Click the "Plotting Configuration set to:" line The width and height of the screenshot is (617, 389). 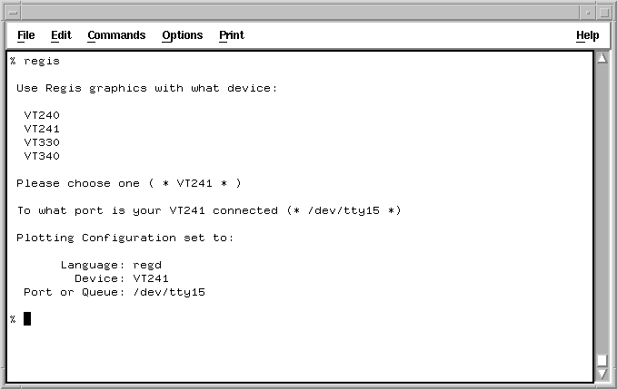(x=124, y=238)
